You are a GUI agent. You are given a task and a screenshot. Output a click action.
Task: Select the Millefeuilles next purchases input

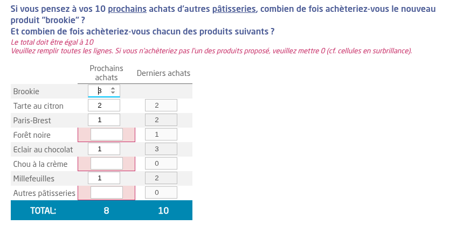pos(103,178)
